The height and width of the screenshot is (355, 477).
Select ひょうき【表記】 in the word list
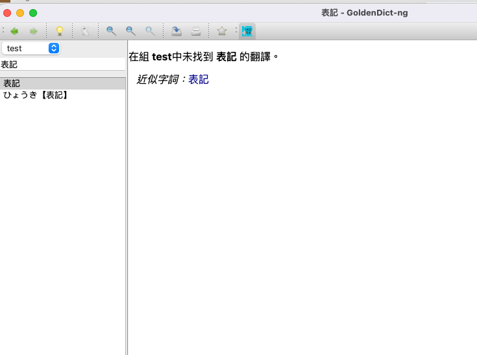click(63, 95)
